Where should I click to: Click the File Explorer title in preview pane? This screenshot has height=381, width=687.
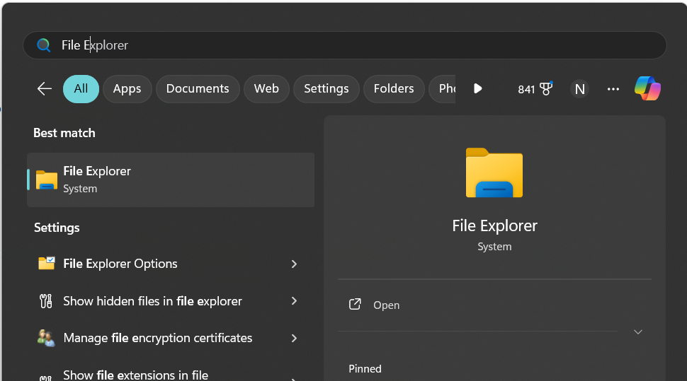point(494,225)
